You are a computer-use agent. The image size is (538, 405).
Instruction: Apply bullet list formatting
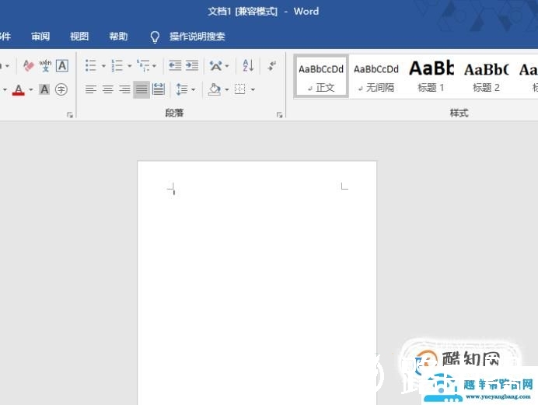coord(91,65)
